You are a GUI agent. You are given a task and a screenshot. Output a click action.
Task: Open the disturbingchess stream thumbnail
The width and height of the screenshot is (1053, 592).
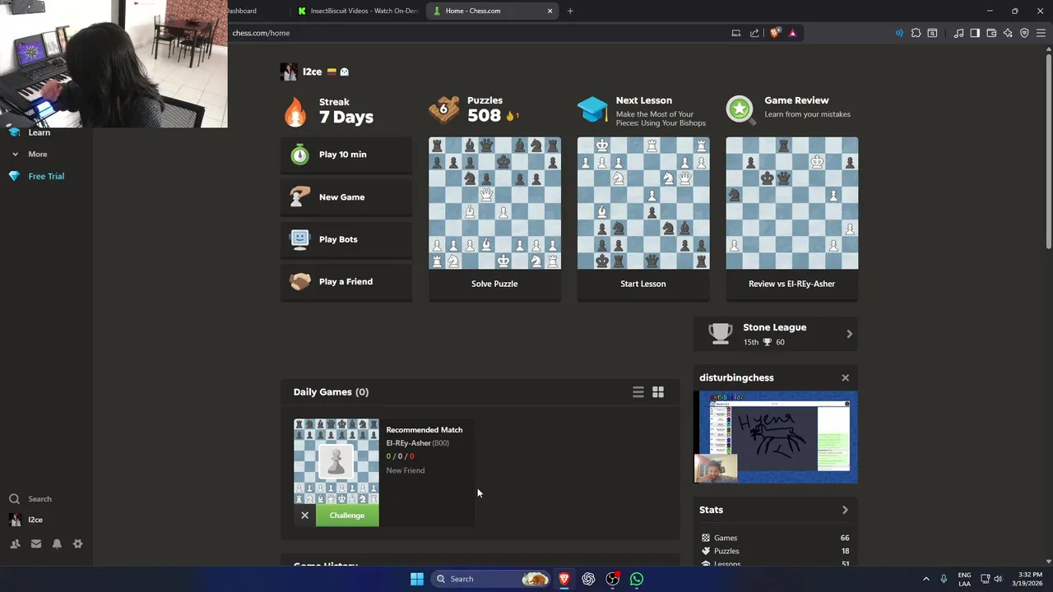(776, 437)
